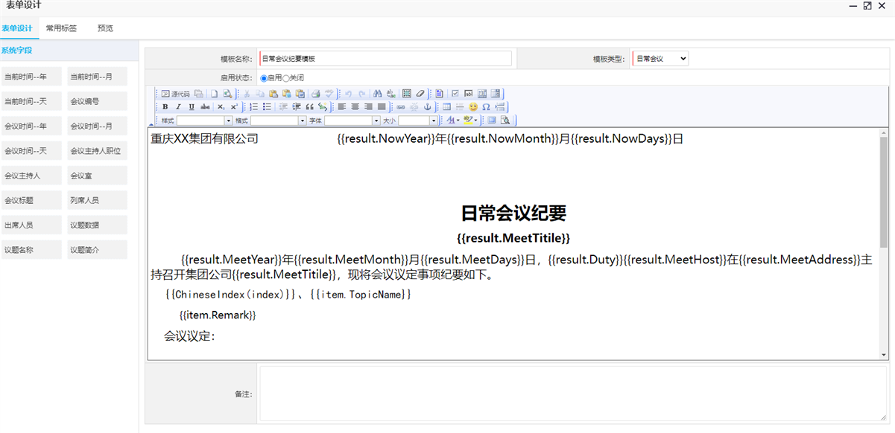Insert 议题简介 field
This screenshot has height=433, width=895.
point(97,250)
